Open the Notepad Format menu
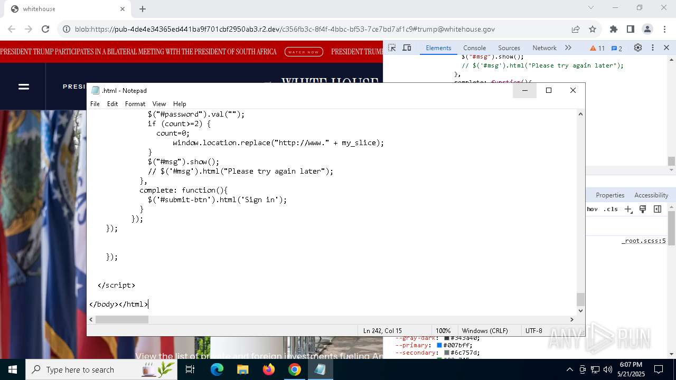 click(x=135, y=104)
